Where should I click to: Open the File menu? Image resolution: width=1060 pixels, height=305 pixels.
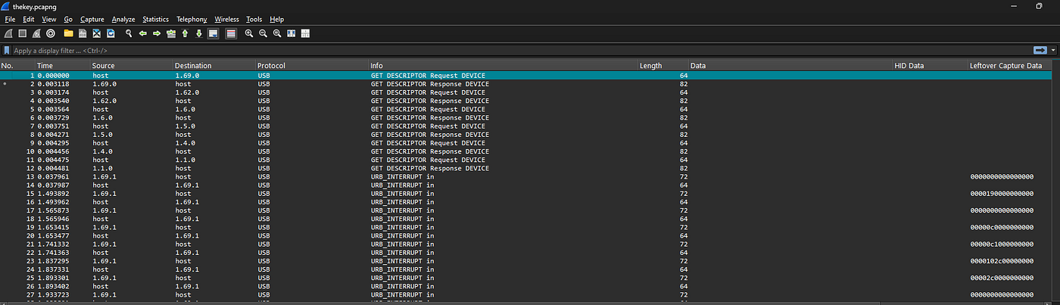10,19
